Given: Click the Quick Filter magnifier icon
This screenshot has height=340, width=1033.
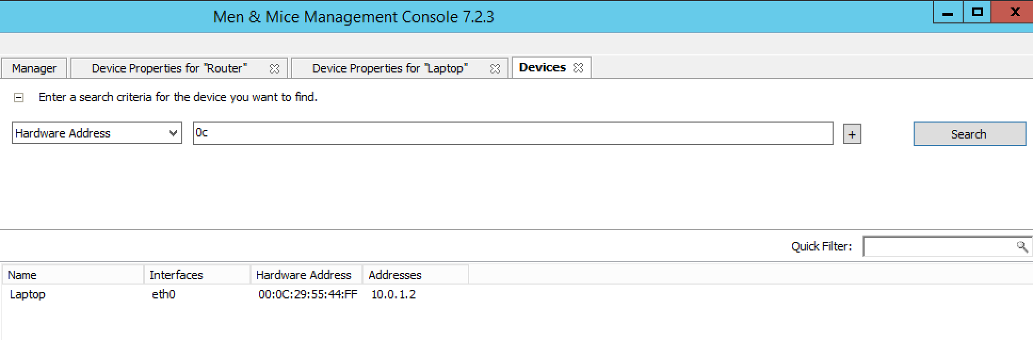Looking at the screenshot, I should pos(1021,246).
